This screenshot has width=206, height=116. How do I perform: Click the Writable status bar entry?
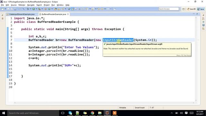click(x=122, y=108)
